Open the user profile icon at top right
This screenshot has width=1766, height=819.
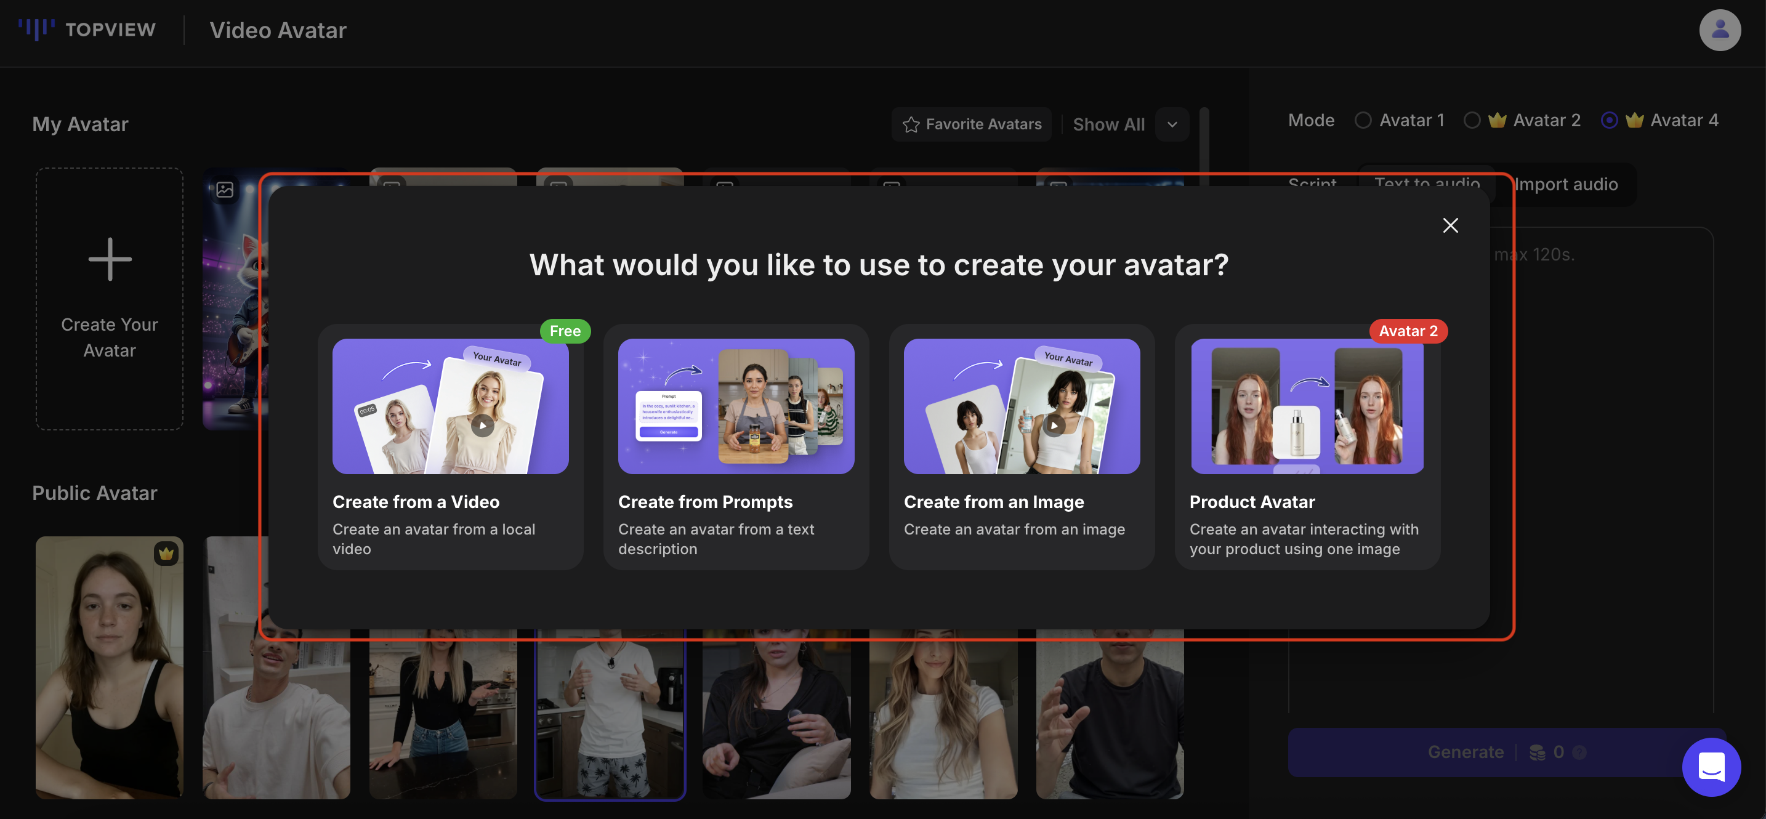[x=1719, y=30]
